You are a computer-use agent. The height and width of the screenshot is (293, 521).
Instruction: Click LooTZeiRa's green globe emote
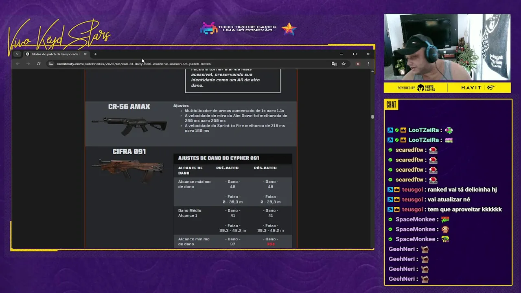point(449,130)
